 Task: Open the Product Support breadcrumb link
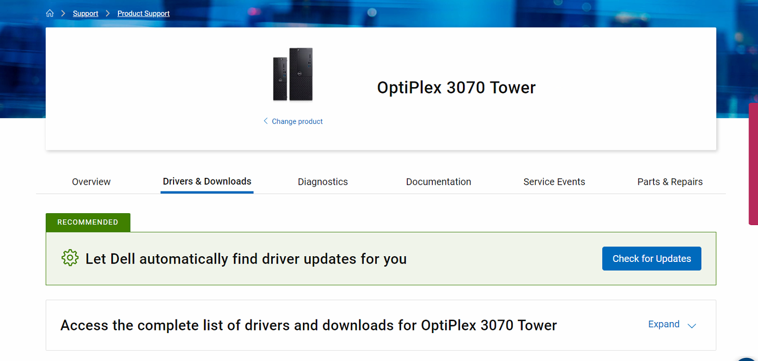(x=143, y=13)
